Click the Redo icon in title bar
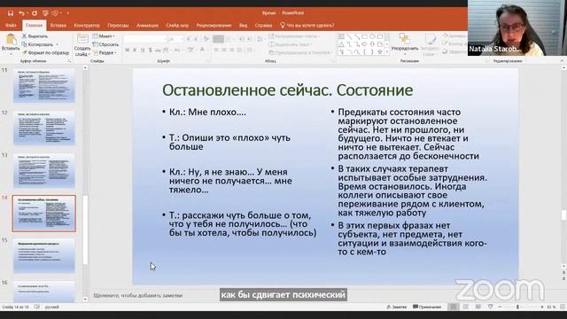The height and width of the screenshot is (319, 567). pyautogui.click(x=35, y=13)
